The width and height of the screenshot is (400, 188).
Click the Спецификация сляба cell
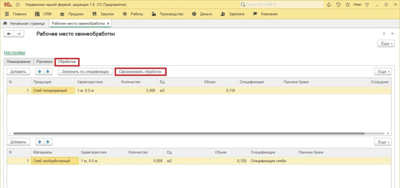pyautogui.click(x=272, y=161)
